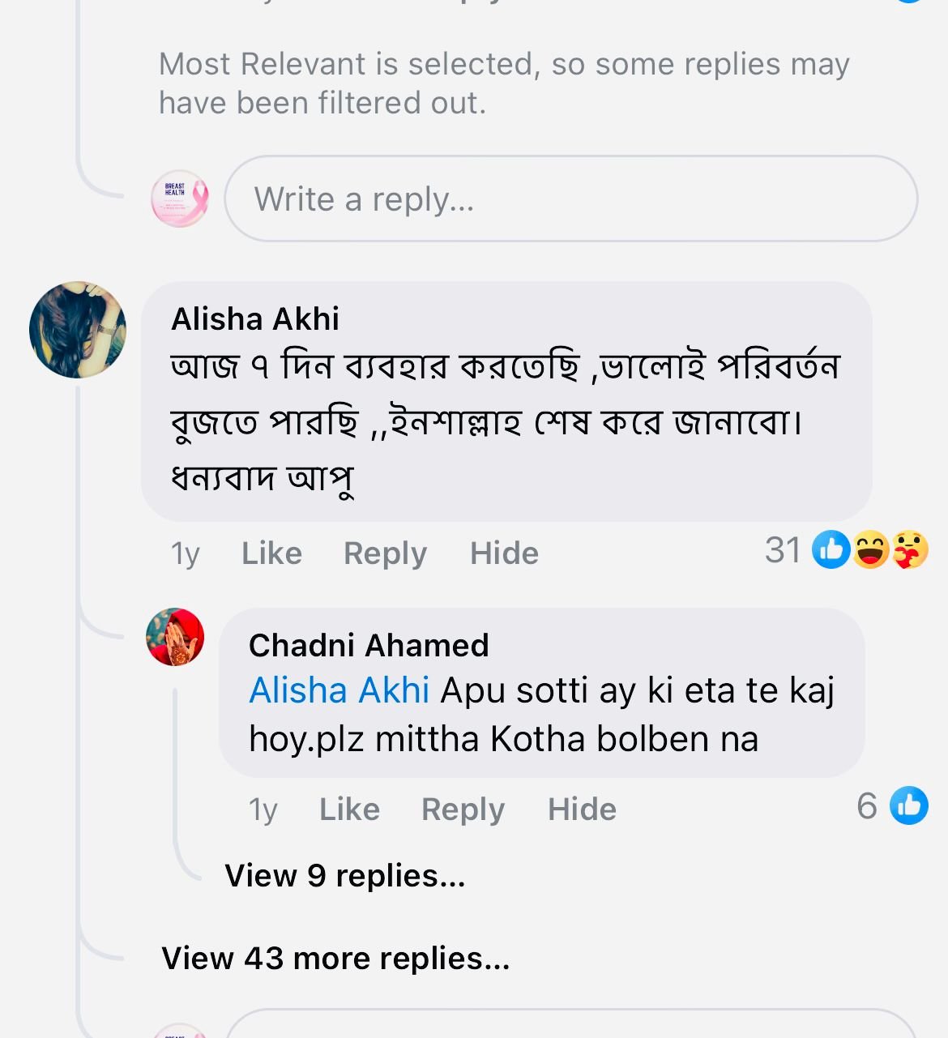This screenshot has height=1038, width=948.
Task: Hide Chadni Ahamed's reply
Action: [x=582, y=809]
